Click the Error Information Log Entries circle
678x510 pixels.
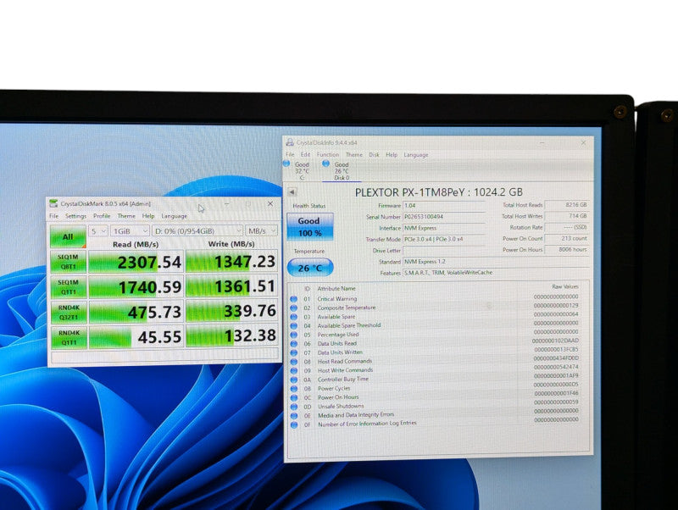point(293,424)
